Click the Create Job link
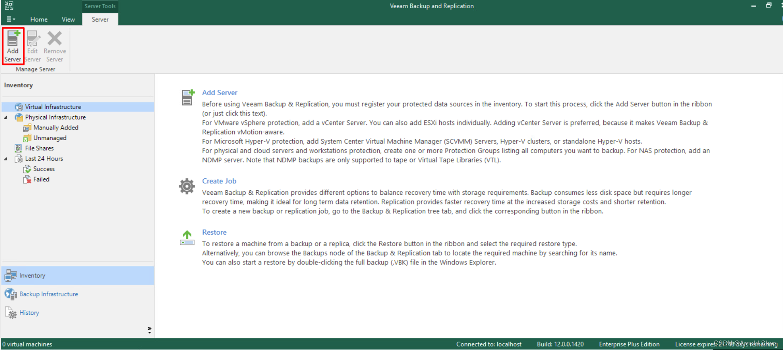 [219, 181]
